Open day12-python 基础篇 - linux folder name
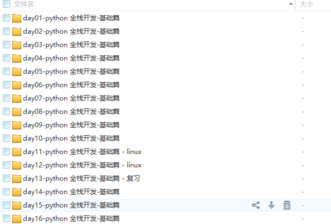Viewport: 331px width, 224px height. 82,165
